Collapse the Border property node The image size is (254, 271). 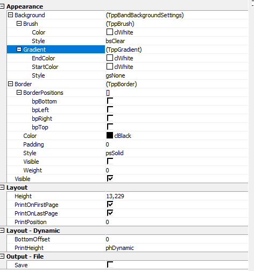pos(11,84)
